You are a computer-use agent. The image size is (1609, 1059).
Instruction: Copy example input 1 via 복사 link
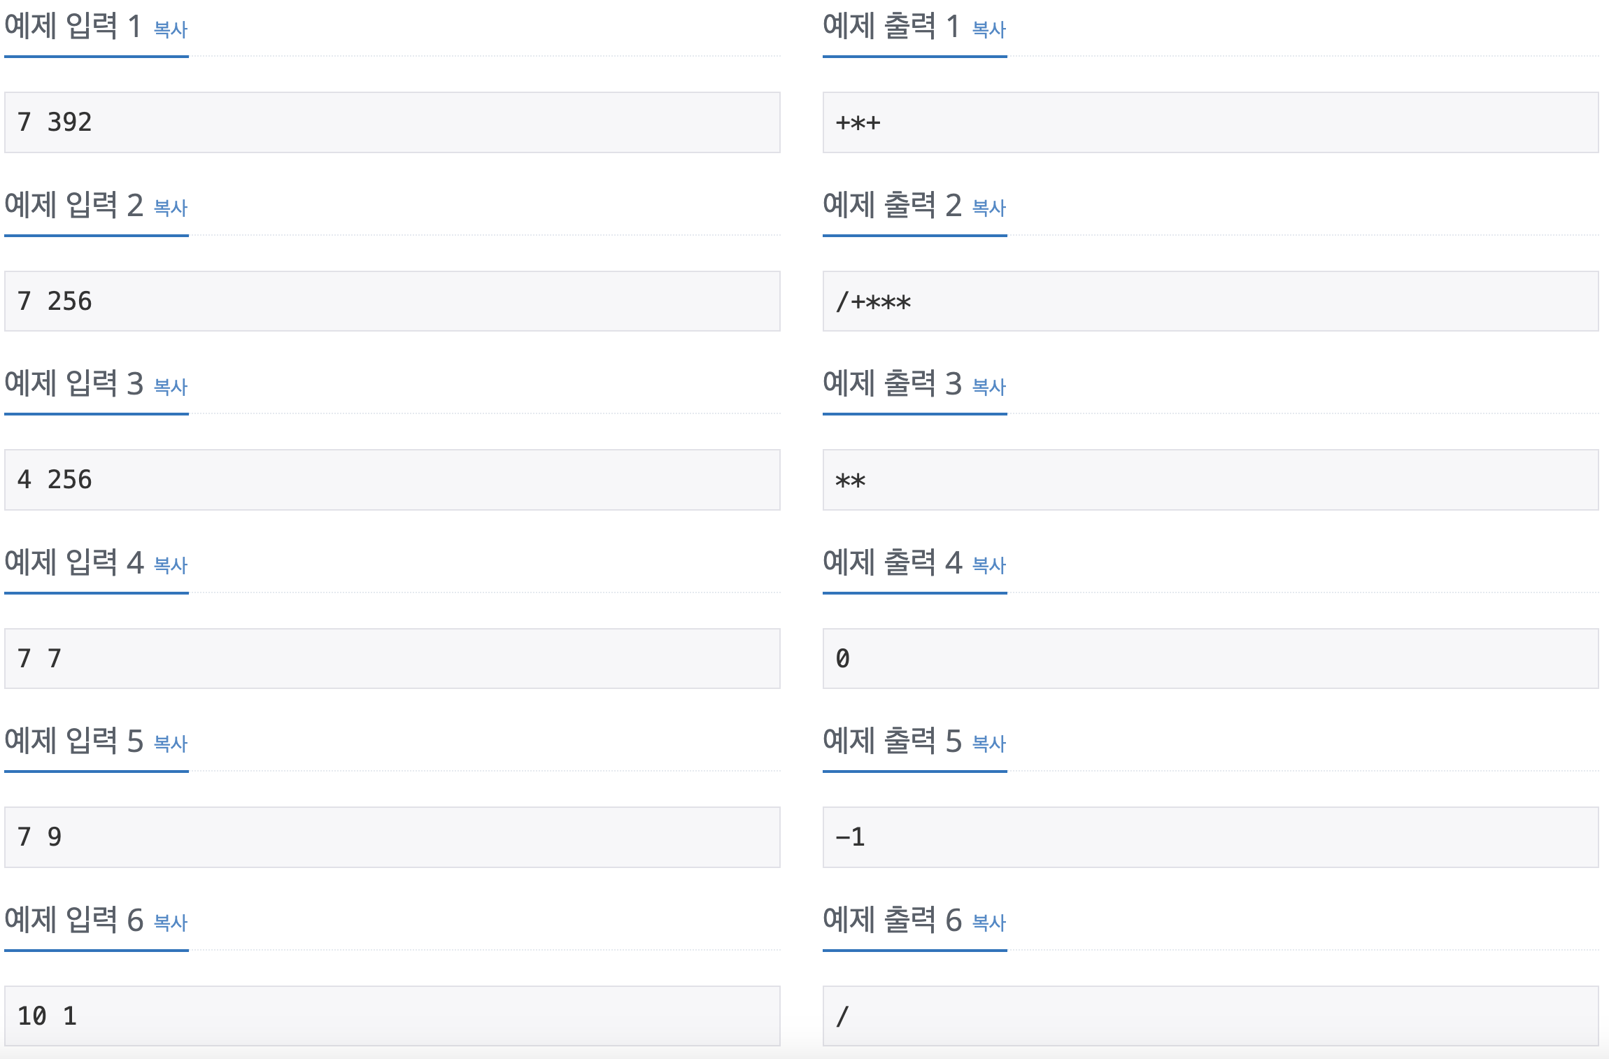coord(171,29)
